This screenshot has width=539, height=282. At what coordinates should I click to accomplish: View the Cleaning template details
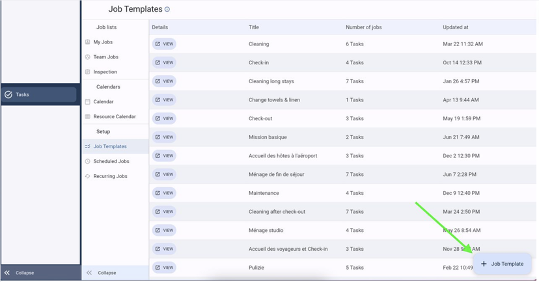pyautogui.click(x=164, y=44)
